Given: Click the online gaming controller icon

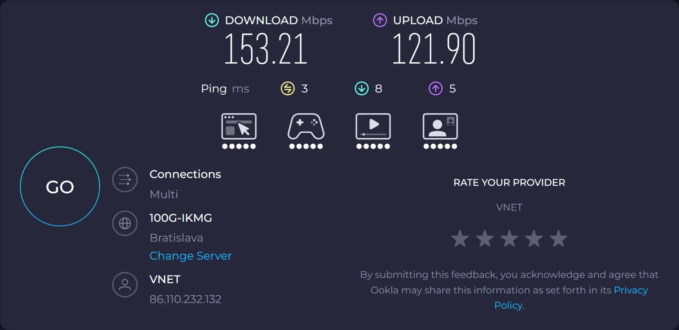Looking at the screenshot, I should point(306,126).
